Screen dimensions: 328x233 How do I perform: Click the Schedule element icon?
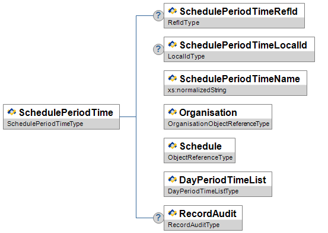pos(173,145)
